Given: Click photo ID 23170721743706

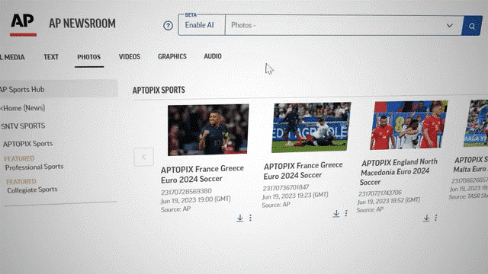Looking at the screenshot, I should pos(380,193).
